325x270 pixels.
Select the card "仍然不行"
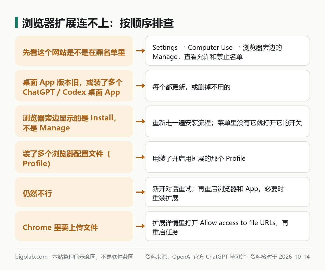coord(74,192)
